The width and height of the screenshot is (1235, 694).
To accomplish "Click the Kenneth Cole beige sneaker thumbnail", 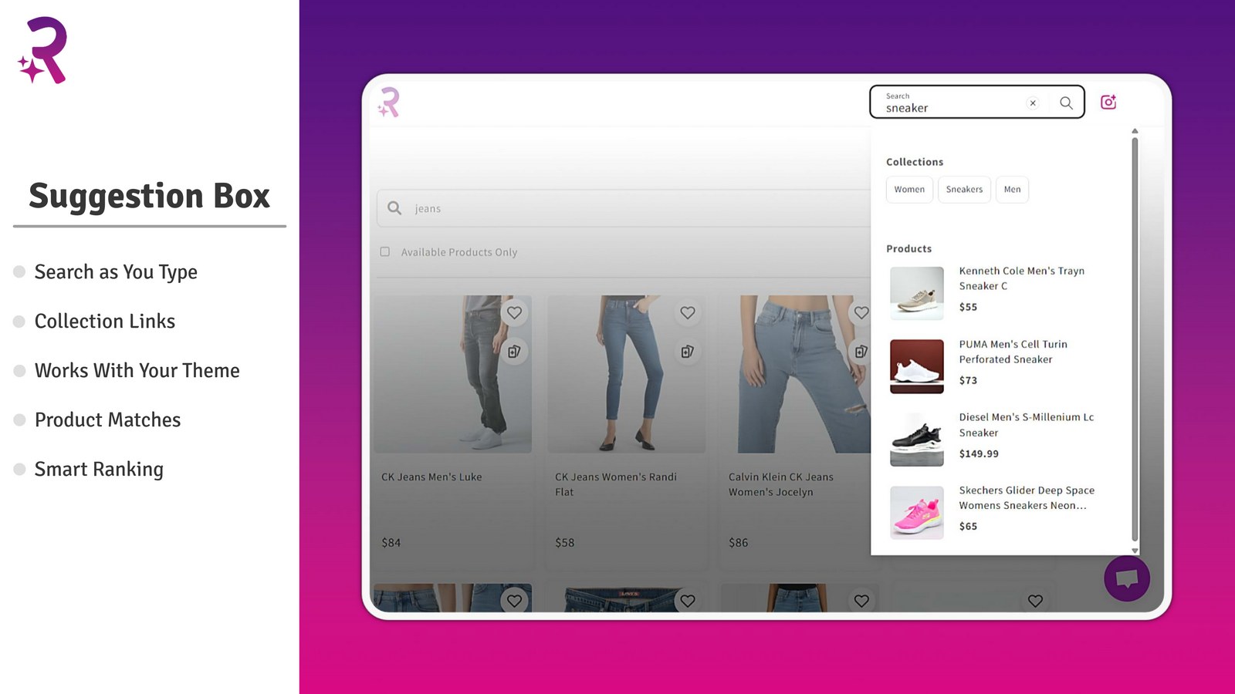I will coord(917,293).
